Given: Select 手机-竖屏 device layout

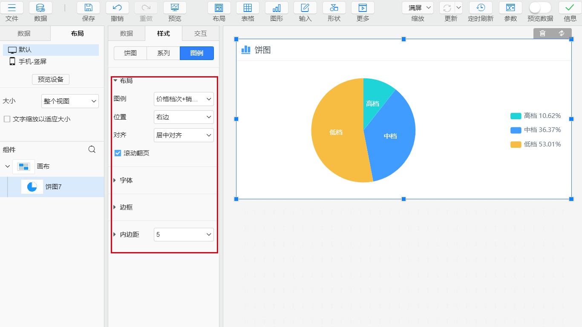Looking at the screenshot, I should (32, 61).
